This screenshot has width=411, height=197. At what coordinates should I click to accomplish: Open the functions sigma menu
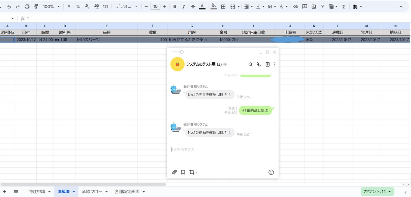pyautogui.click(x=344, y=6)
